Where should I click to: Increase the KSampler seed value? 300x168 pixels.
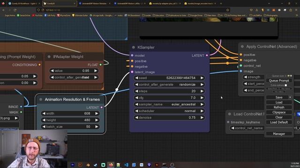click(x=202, y=78)
